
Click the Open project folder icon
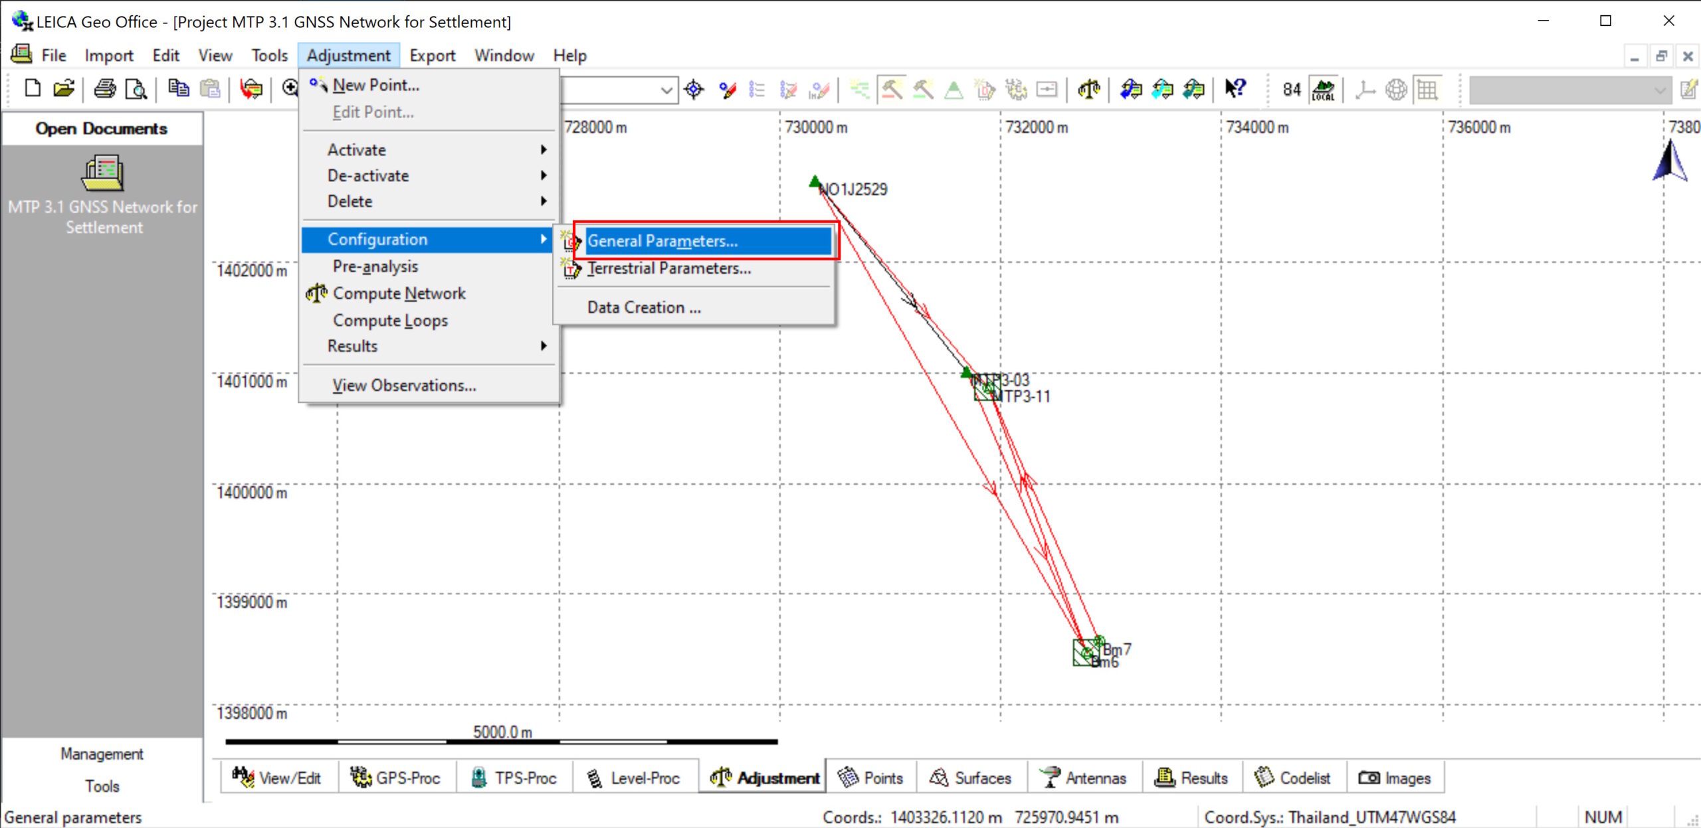[64, 88]
